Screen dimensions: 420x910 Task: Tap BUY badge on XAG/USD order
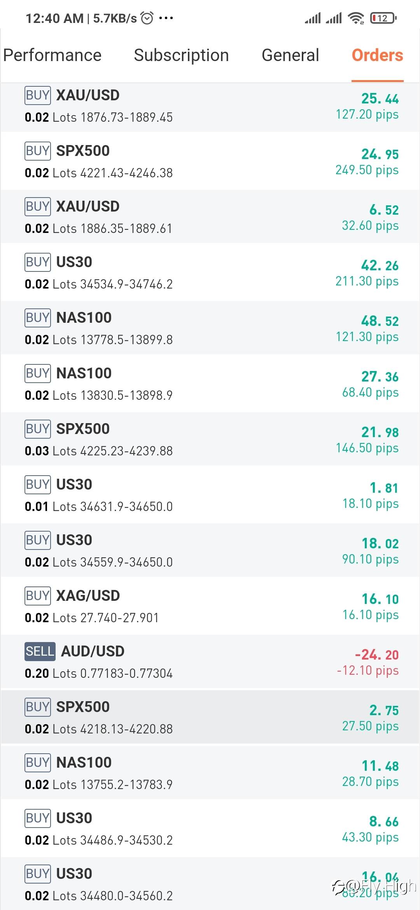click(37, 596)
